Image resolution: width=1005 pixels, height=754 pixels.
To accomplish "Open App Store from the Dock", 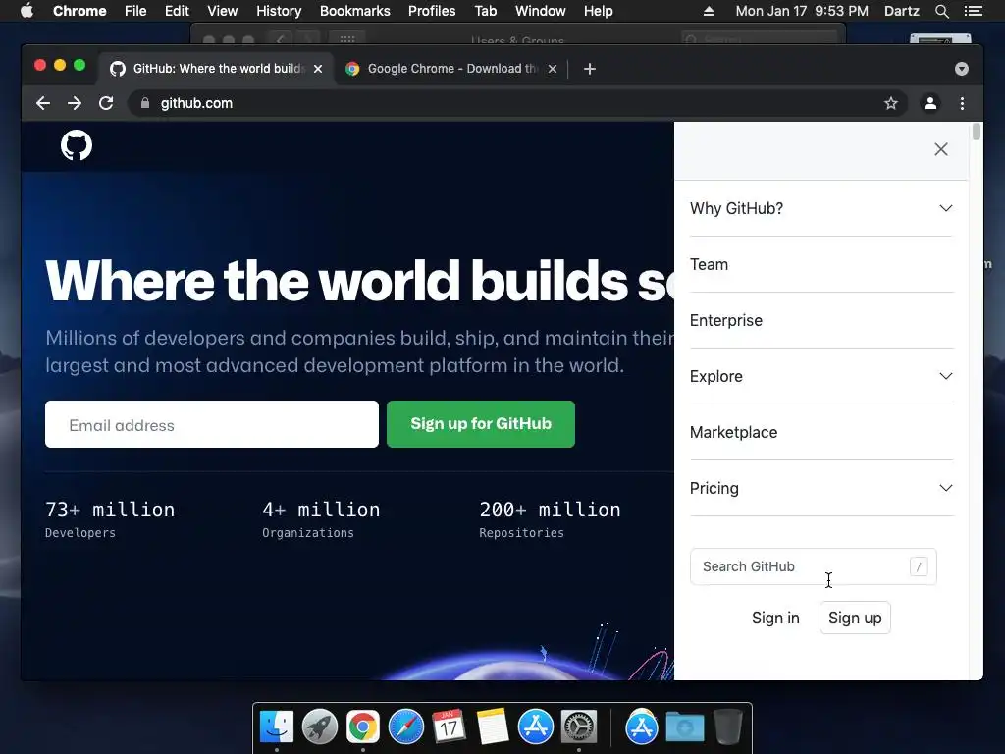I will point(535,727).
